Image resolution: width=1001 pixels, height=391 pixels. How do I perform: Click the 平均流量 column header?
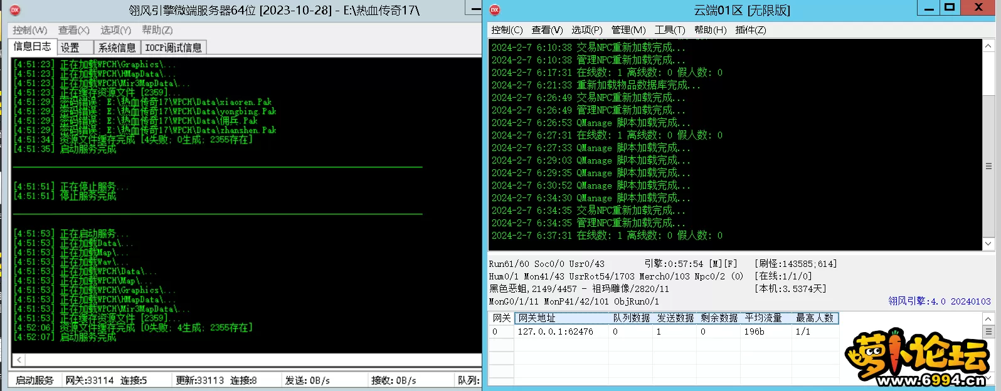766,318
